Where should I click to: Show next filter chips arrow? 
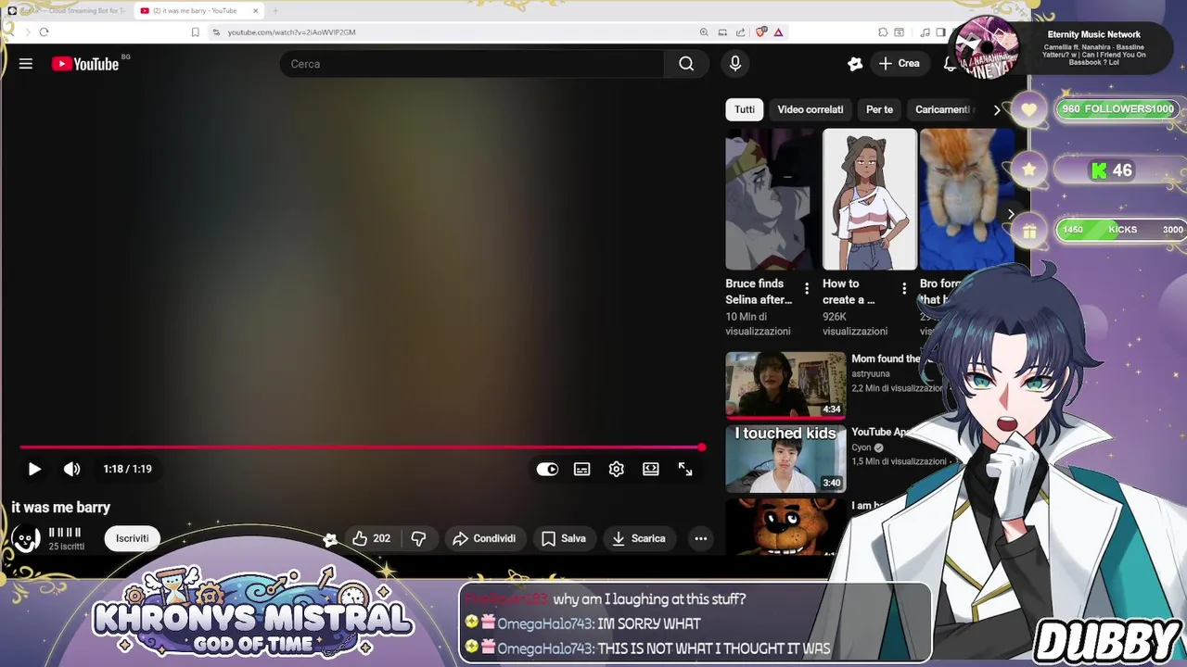tap(997, 109)
